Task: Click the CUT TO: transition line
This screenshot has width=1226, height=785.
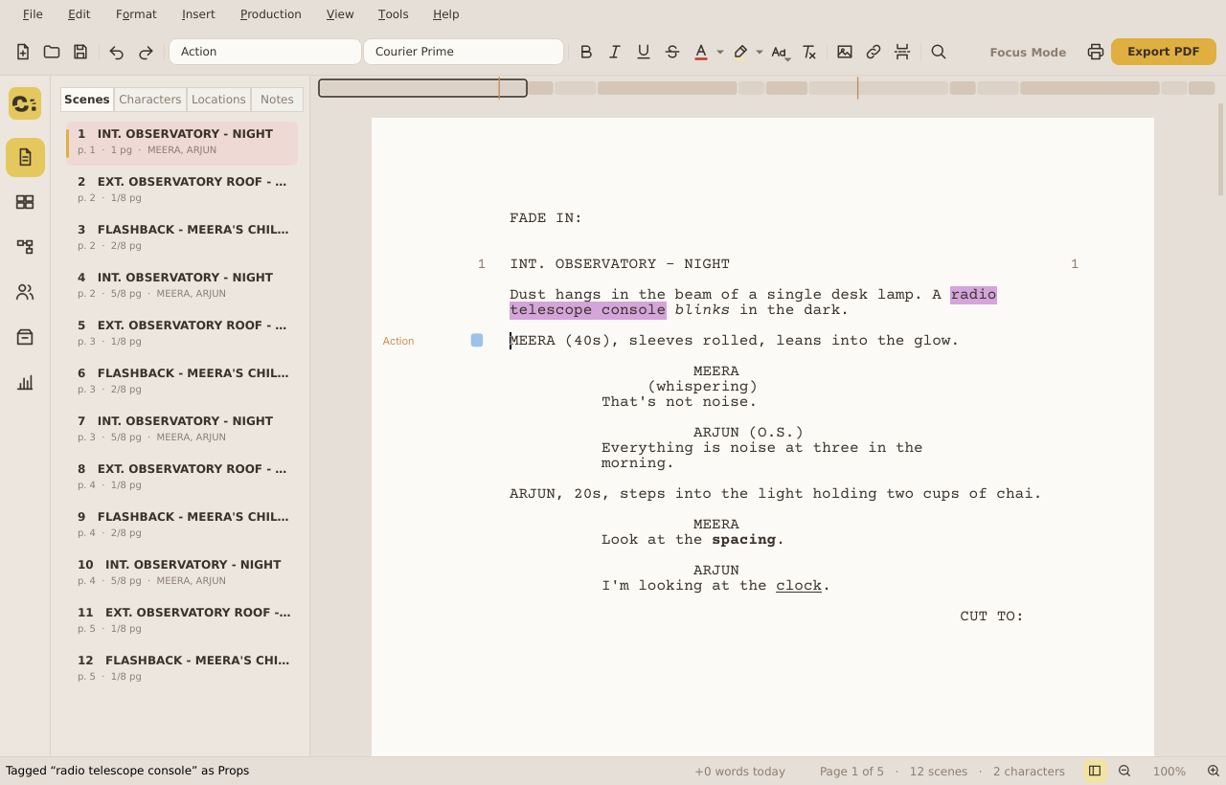Action: tap(991, 617)
